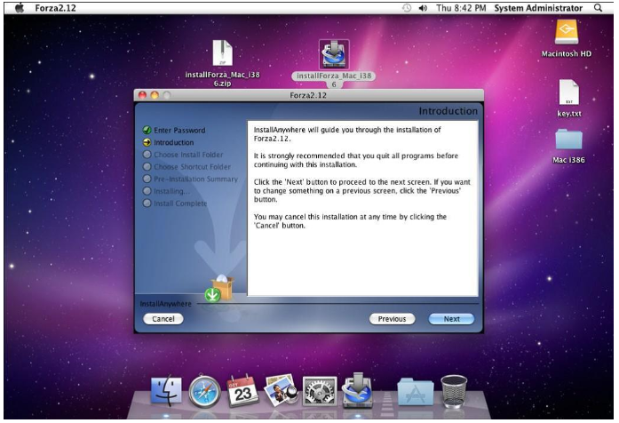The width and height of the screenshot is (619, 423).
Task: Click the 'Install Complete' step label
Action: pyautogui.click(x=180, y=204)
